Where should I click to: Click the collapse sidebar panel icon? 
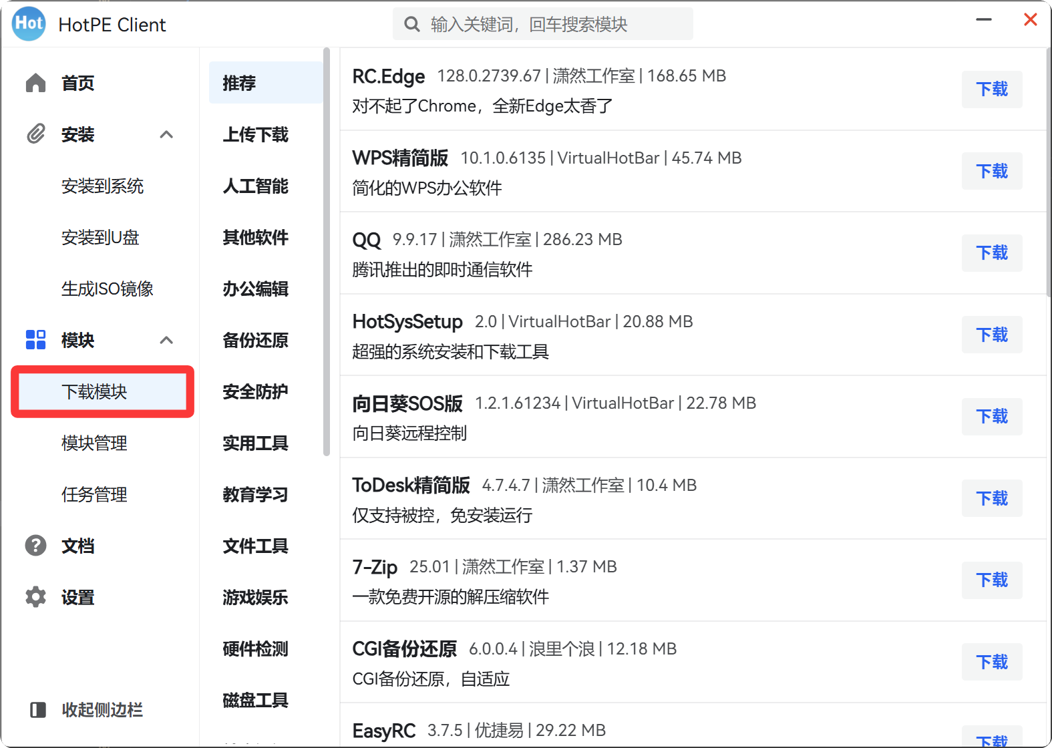(38, 710)
